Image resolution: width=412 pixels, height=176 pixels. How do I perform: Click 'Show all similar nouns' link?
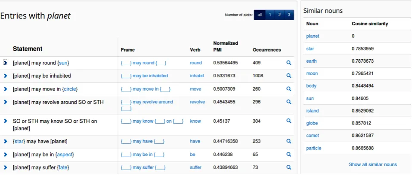tap(372, 164)
